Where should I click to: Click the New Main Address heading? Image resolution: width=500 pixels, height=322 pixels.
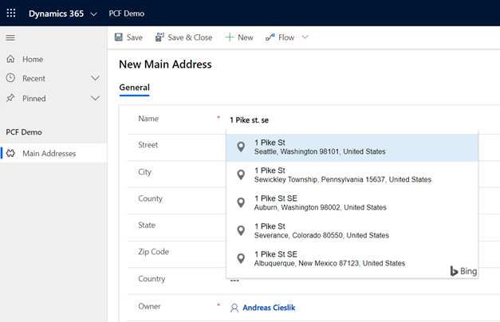165,65
